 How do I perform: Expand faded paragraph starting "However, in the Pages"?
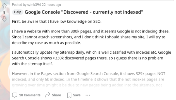tap(89, 79)
